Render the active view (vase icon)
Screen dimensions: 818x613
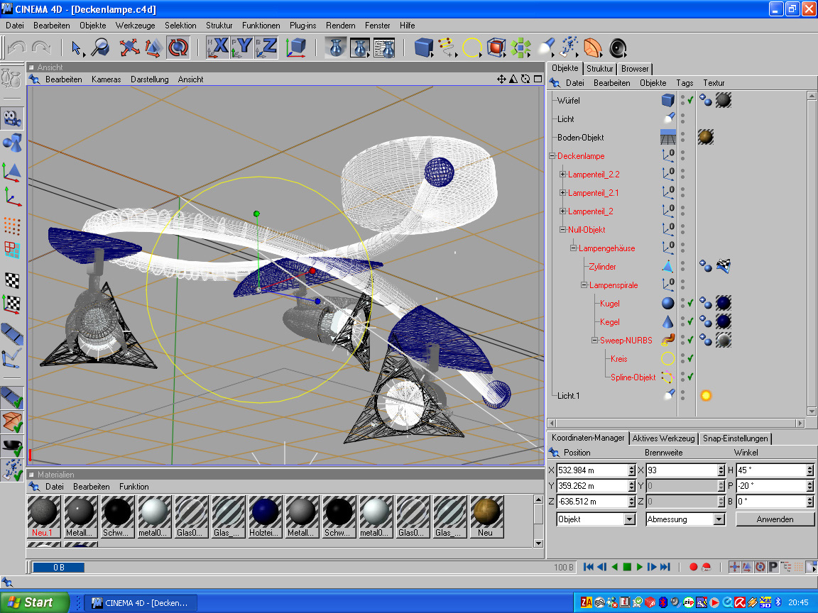[x=336, y=48]
